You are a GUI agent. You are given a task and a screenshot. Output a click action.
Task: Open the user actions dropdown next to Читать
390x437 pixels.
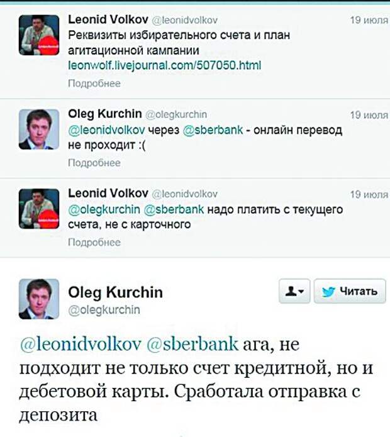click(x=294, y=291)
